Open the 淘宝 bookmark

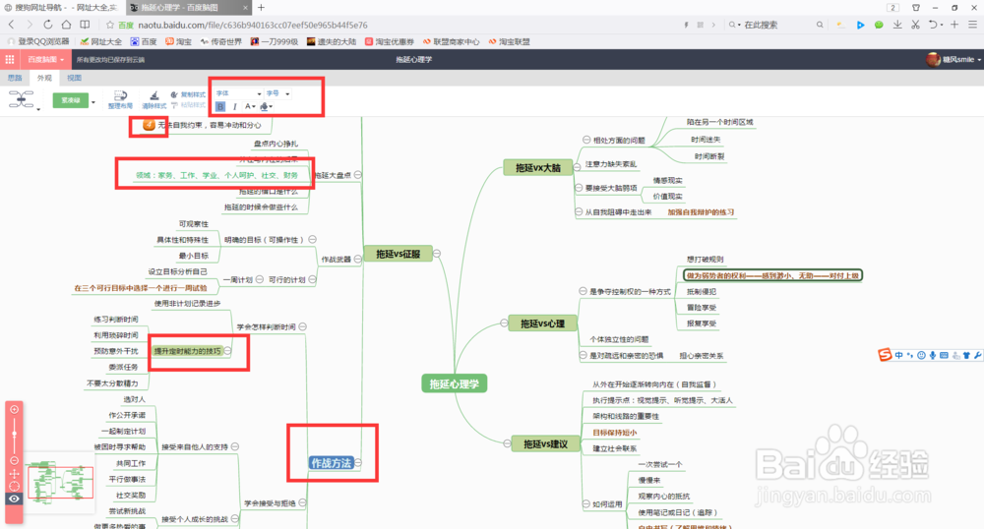(179, 41)
